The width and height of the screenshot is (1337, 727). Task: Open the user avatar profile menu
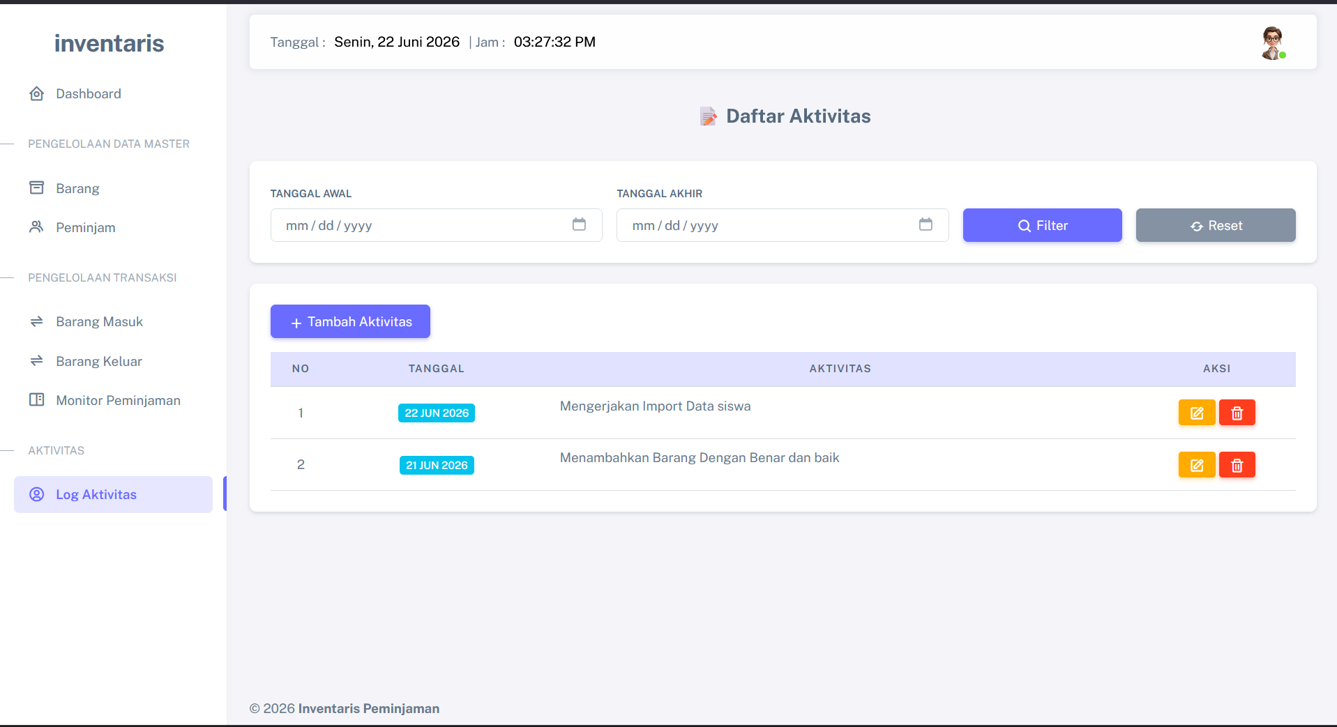click(x=1274, y=43)
